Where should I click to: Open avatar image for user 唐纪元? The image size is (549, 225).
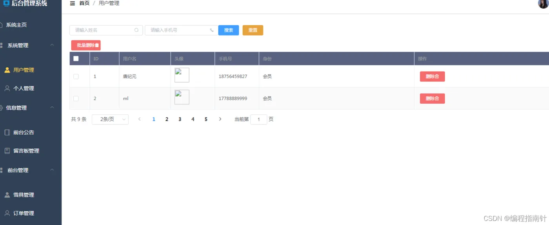tap(182, 75)
